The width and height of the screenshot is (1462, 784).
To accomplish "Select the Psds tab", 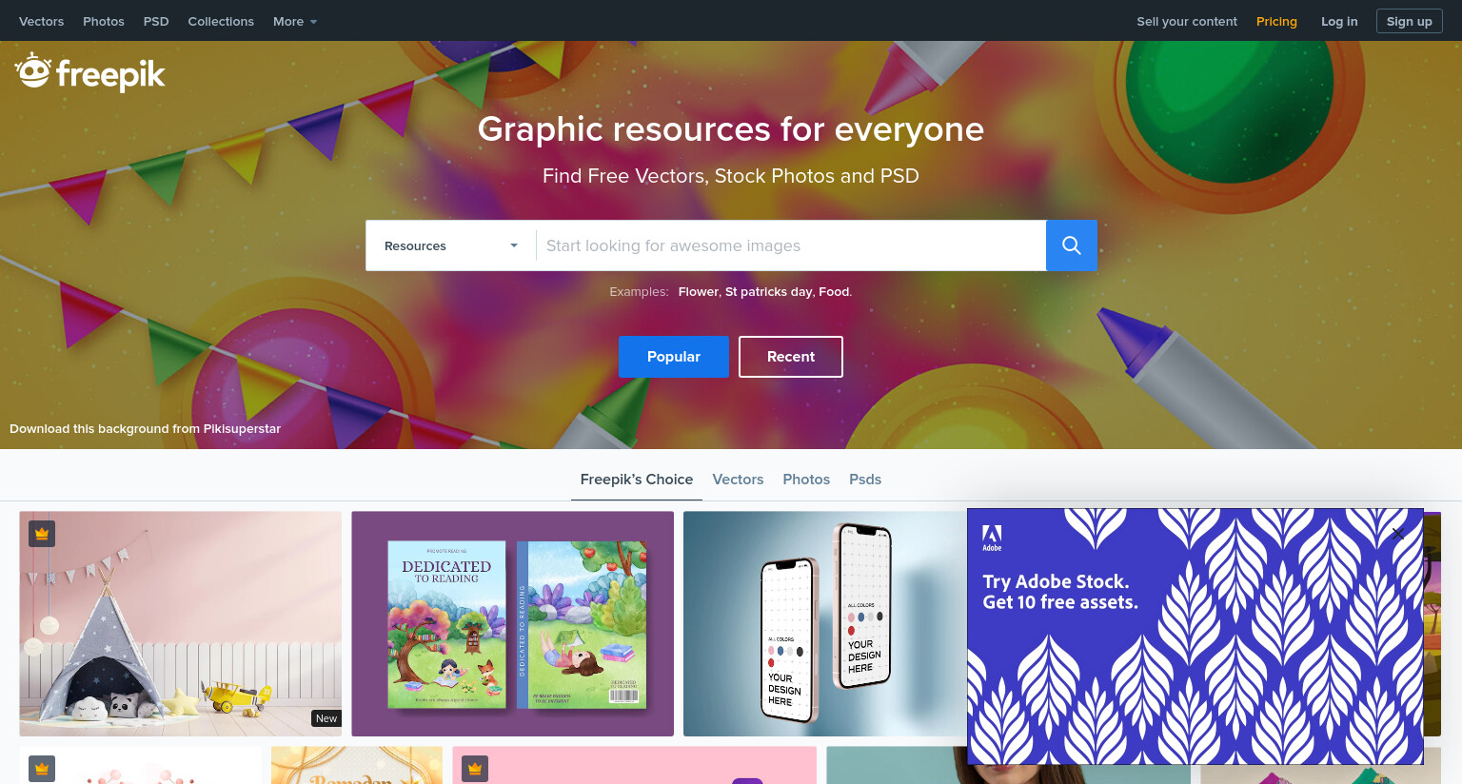I will point(865,480).
